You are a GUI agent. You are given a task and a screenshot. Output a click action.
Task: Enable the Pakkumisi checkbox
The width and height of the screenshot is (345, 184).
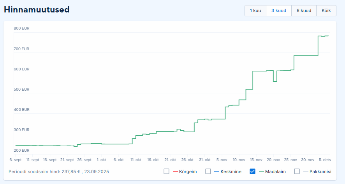pyautogui.click(x=297, y=171)
